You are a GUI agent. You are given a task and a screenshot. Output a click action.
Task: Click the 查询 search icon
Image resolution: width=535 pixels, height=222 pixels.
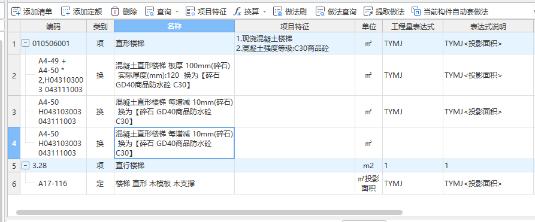click(x=149, y=11)
